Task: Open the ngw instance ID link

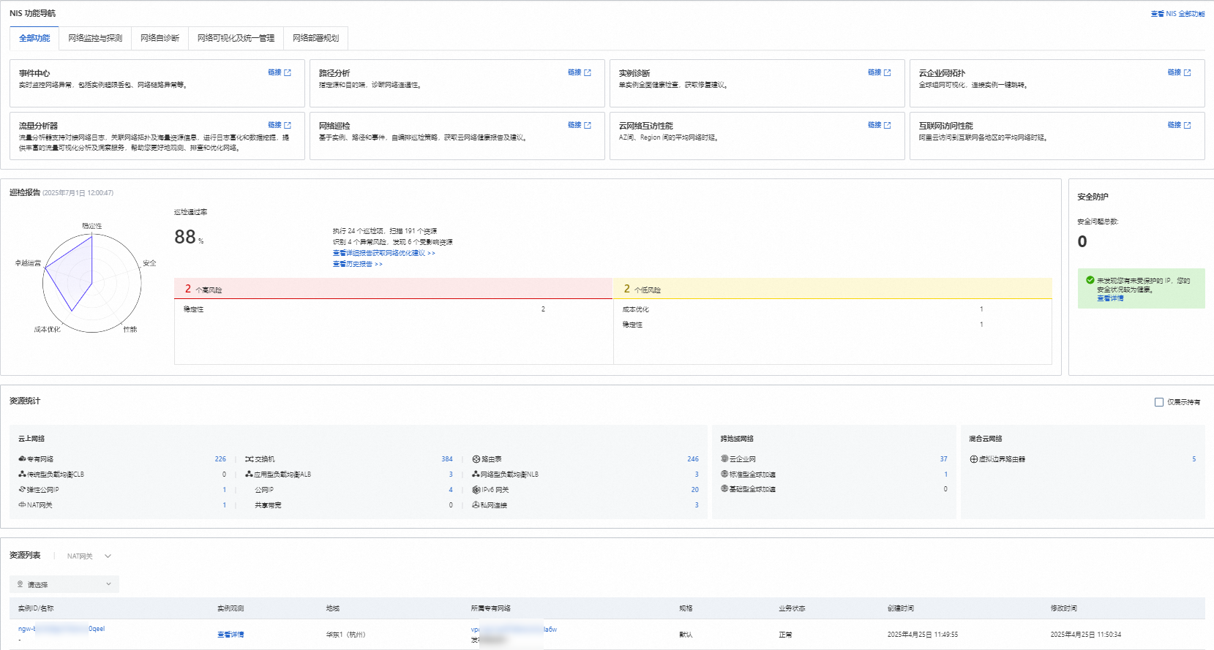Action: click(61, 629)
